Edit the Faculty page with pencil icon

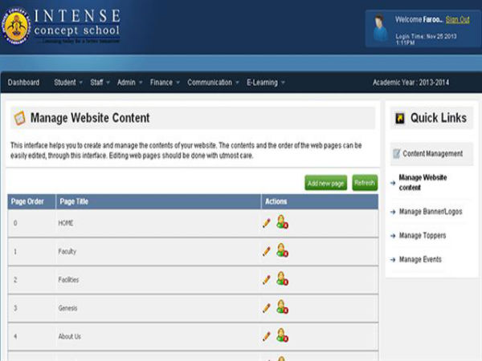click(x=267, y=251)
